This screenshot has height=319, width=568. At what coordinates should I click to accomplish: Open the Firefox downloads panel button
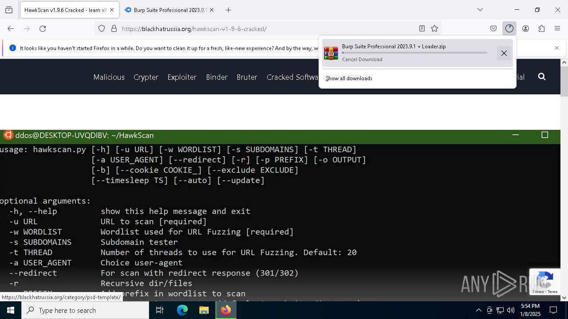pyautogui.click(x=509, y=29)
